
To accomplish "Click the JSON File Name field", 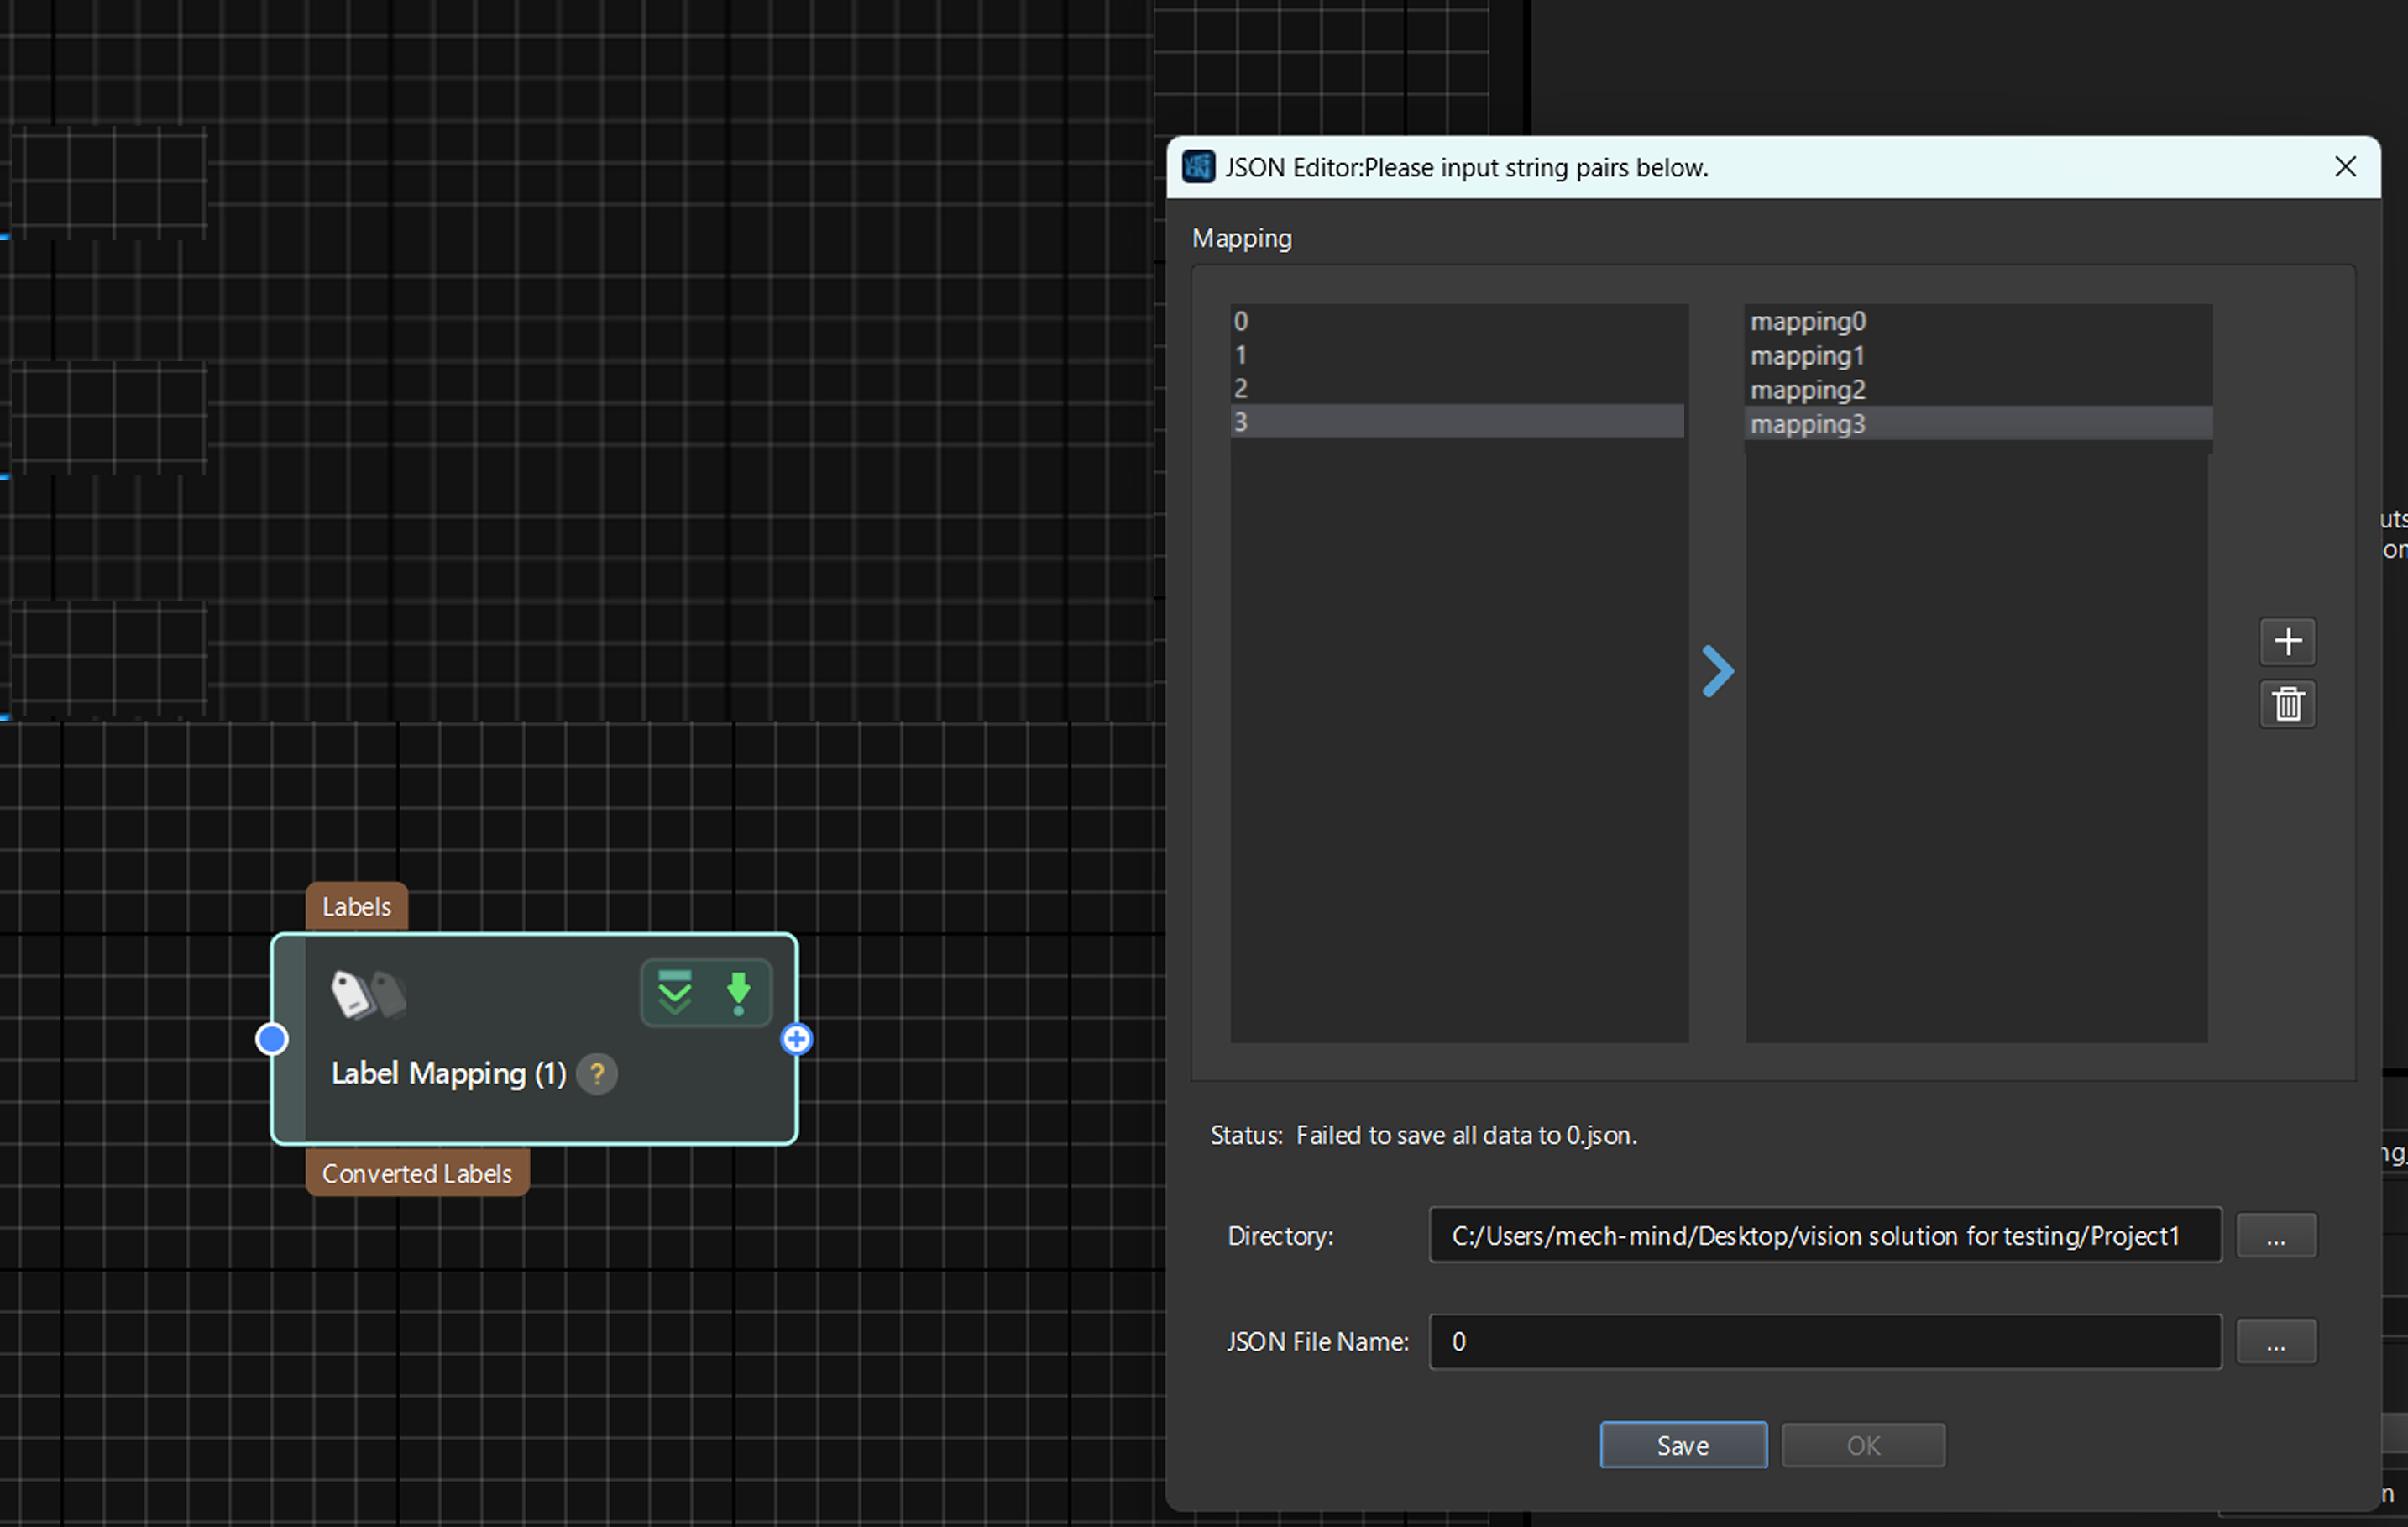I will click(x=1824, y=1342).
